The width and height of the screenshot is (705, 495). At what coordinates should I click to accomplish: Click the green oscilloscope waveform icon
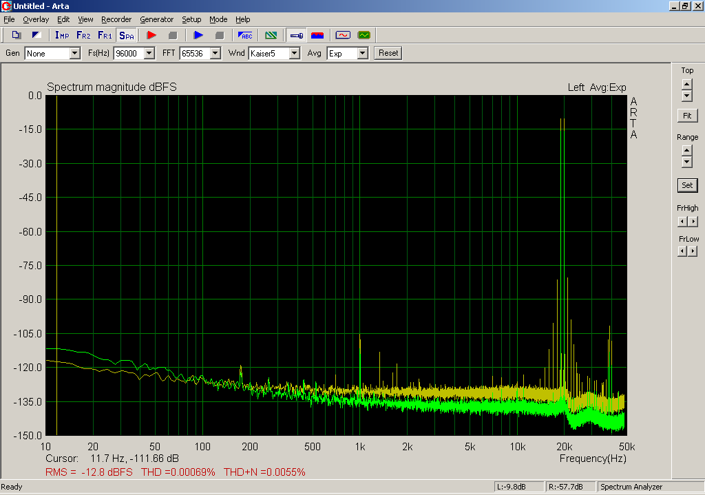[364, 35]
